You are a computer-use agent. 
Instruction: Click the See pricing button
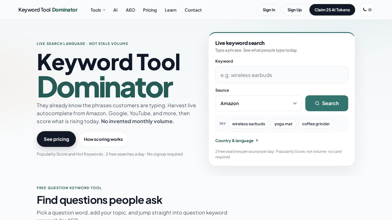tap(56, 139)
